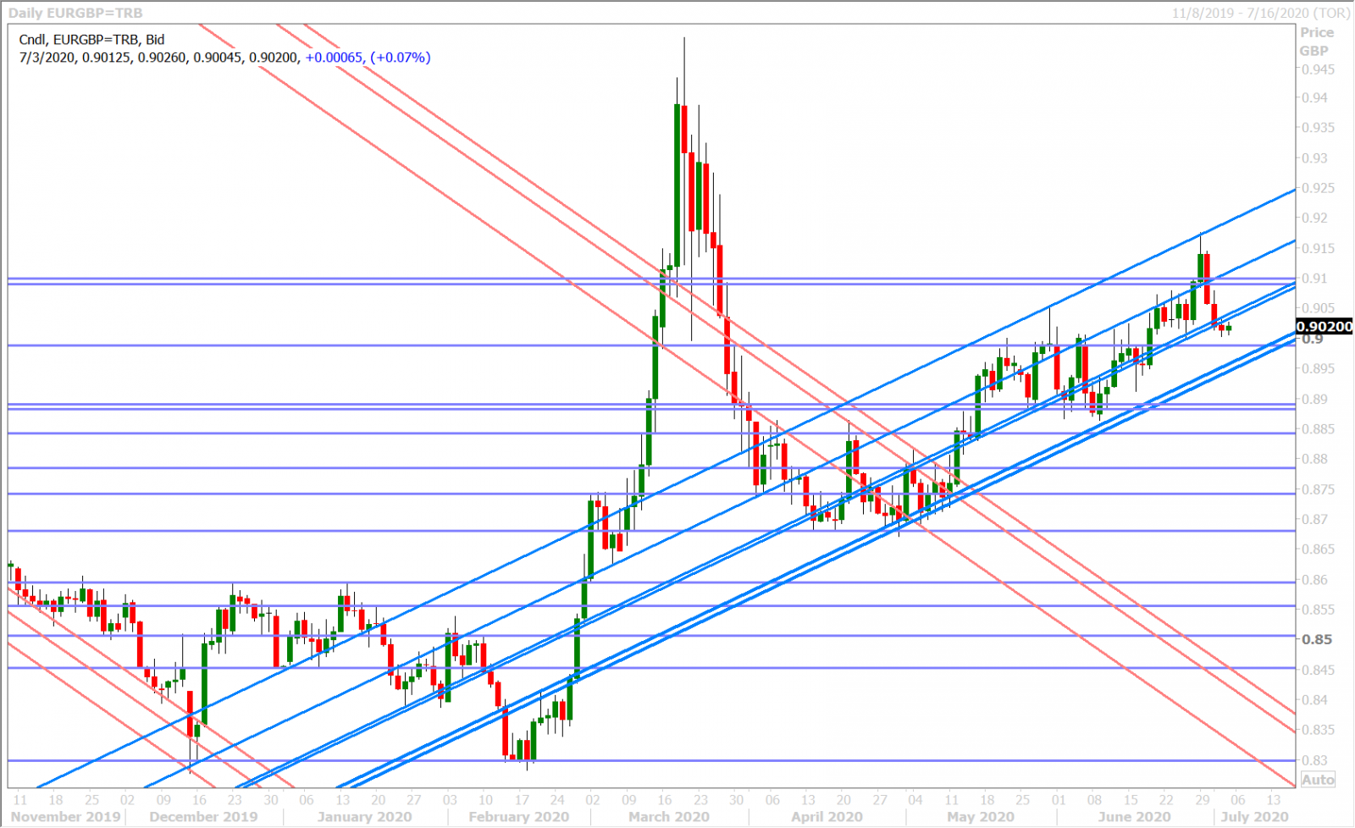Click the 0.885 price axis label
Image resolution: width=1355 pixels, height=828 pixels.
1318,429
